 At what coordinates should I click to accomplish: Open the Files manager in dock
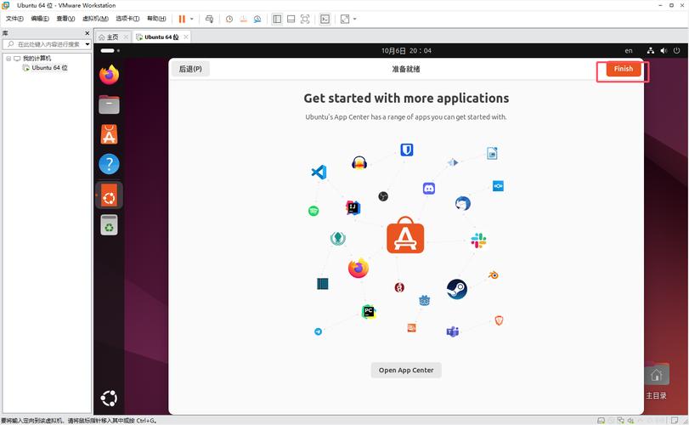pos(109,105)
